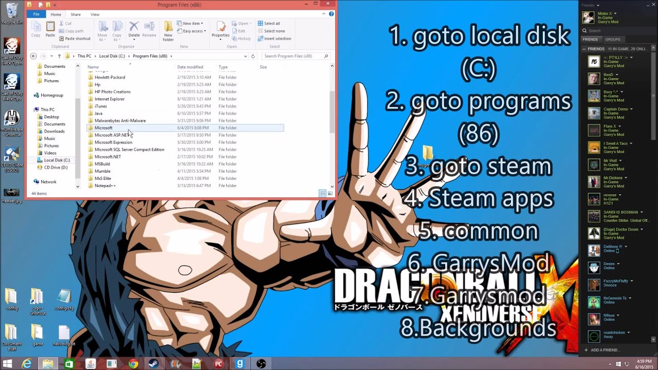Open Recycle Bin desktop icon
The height and width of the screenshot is (370, 658).
(x=11, y=14)
